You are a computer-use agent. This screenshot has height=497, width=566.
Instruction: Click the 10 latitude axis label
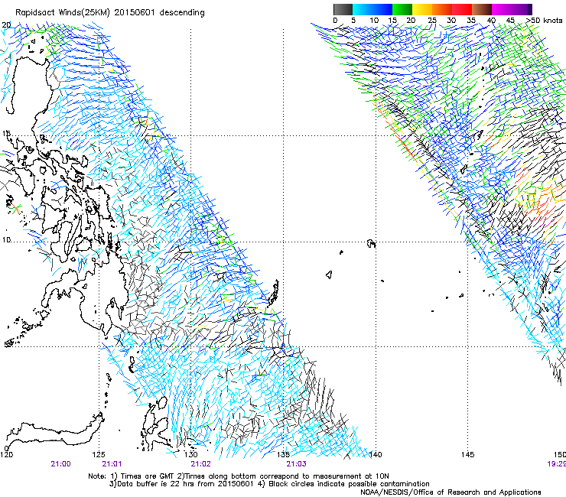click(6, 239)
